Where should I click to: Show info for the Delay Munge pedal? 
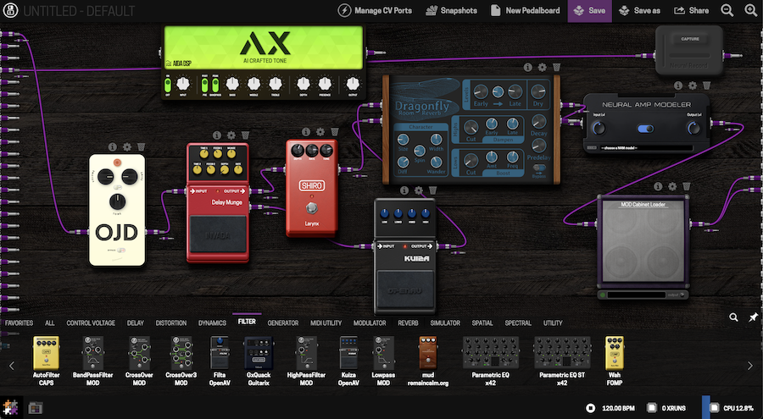point(217,135)
